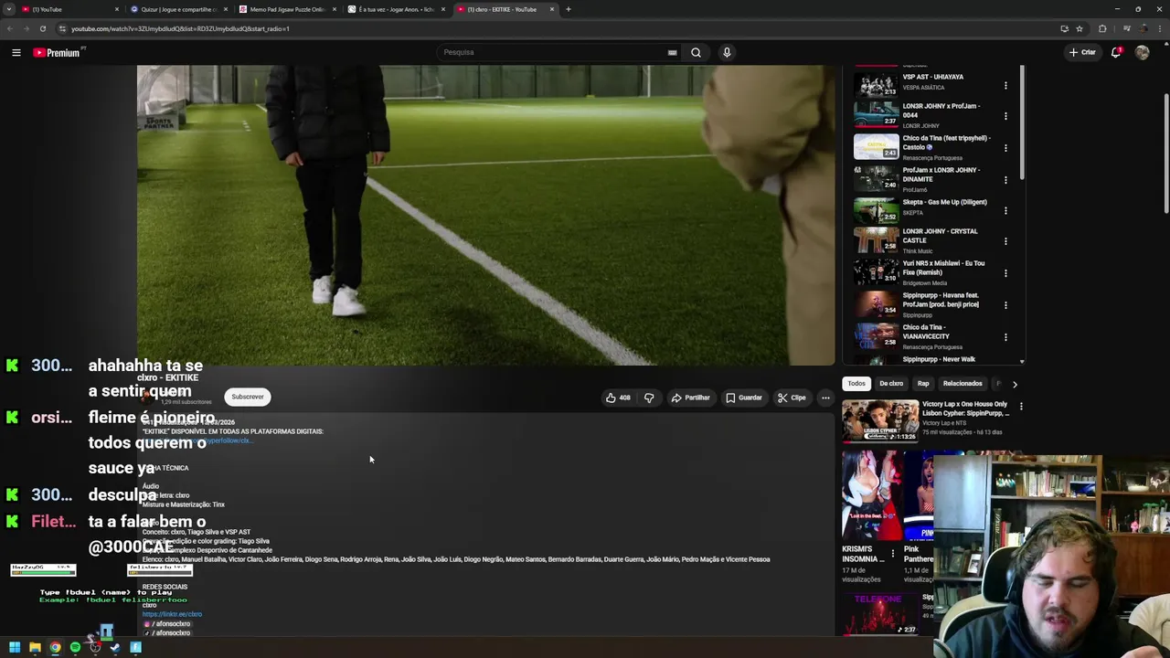Go to YouTube Premium home logo
This screenshot has width=1170, height=658.
pyautogui.click(x=58, y=52)
